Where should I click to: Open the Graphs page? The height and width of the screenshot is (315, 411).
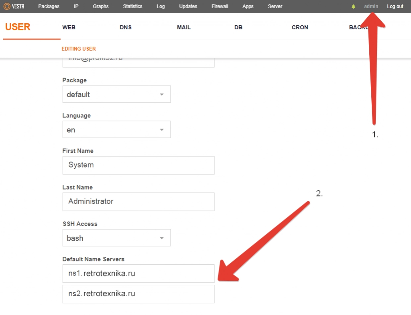click(100, 6)
